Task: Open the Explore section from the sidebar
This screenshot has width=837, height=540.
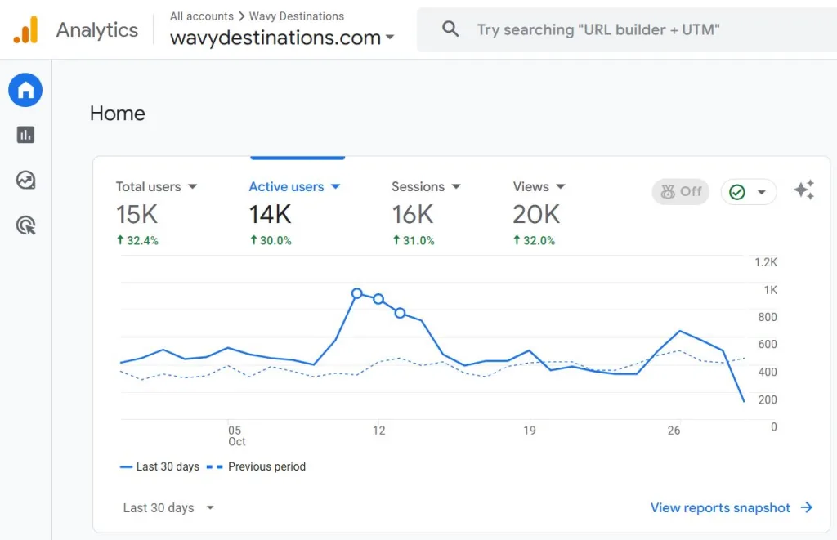Action: point(25,180)
